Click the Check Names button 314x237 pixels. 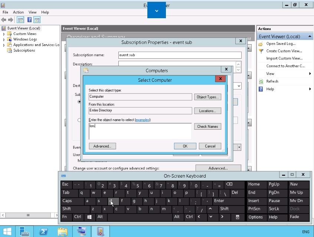click(207, 127)
